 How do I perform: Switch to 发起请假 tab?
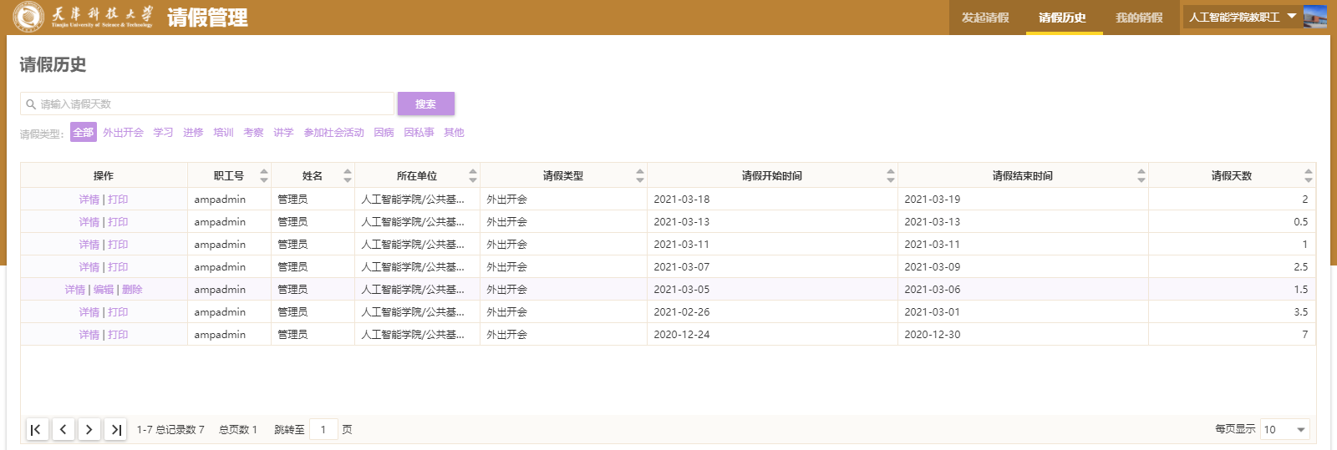(x=985, y=18)
